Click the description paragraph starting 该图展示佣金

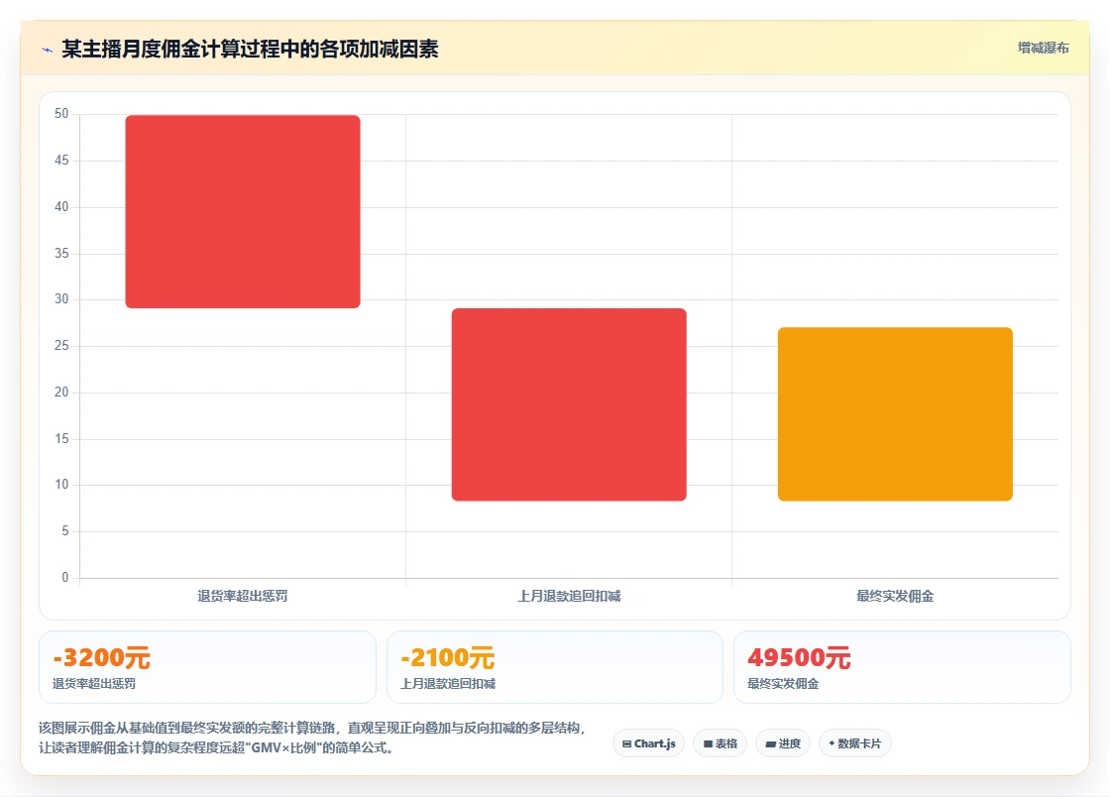[312, 738]
